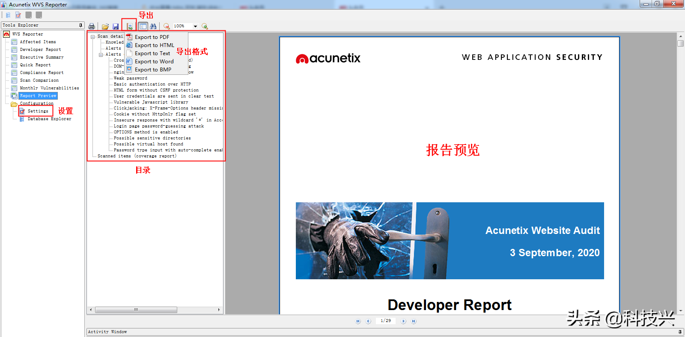The height and width of the screenshot is (337, 685).
Task: Click the Configuration folder node
Action: pyautogui.click(x=36, y=103)
